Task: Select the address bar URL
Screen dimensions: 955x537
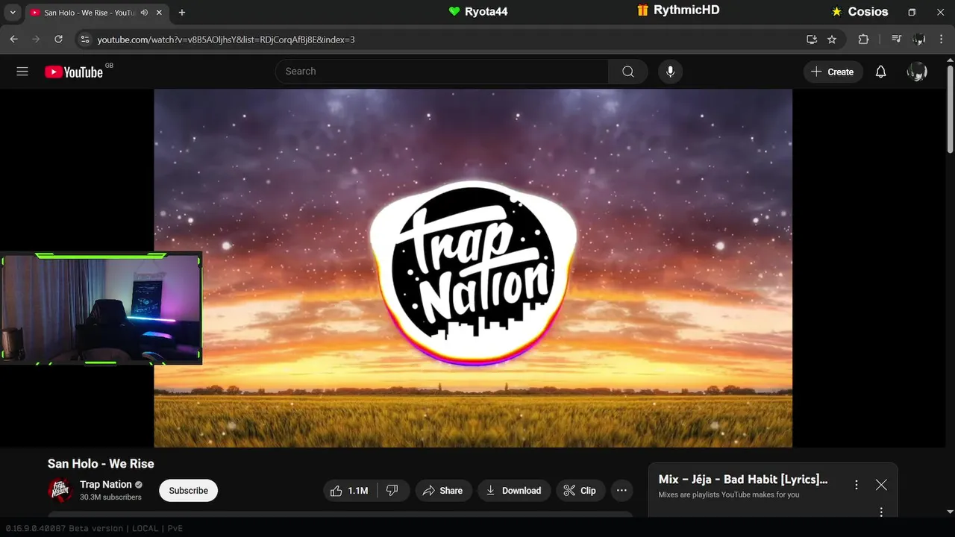Action: pos(226,40)
